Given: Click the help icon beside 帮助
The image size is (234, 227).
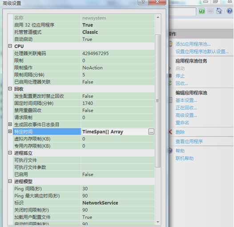Looking at the screenshot, I should click(170, 151).
